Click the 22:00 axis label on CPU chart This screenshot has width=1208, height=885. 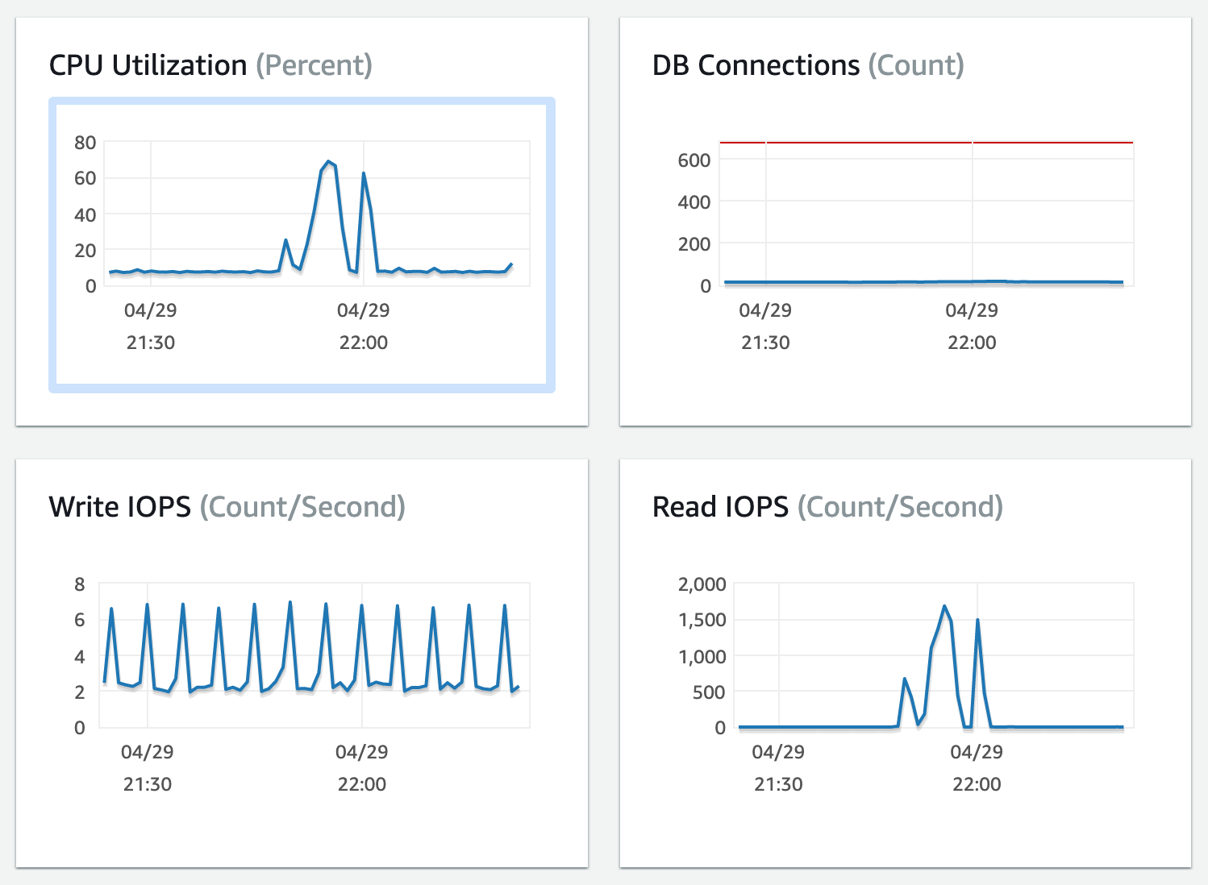[x=364, y=342]
